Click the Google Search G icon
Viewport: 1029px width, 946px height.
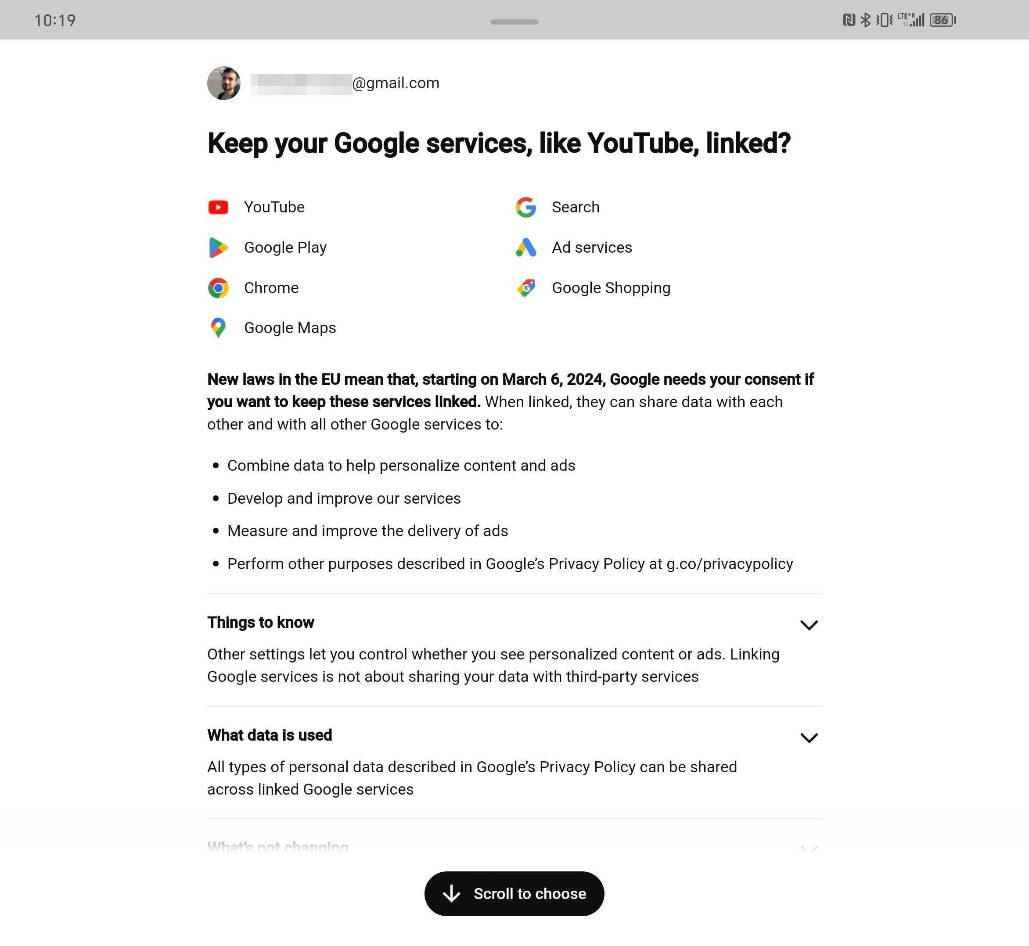tap(526, 207)
